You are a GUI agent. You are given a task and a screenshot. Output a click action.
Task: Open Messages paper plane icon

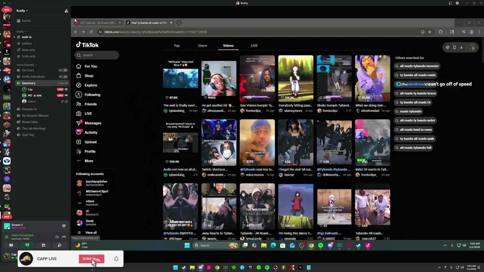pos(79,123)
